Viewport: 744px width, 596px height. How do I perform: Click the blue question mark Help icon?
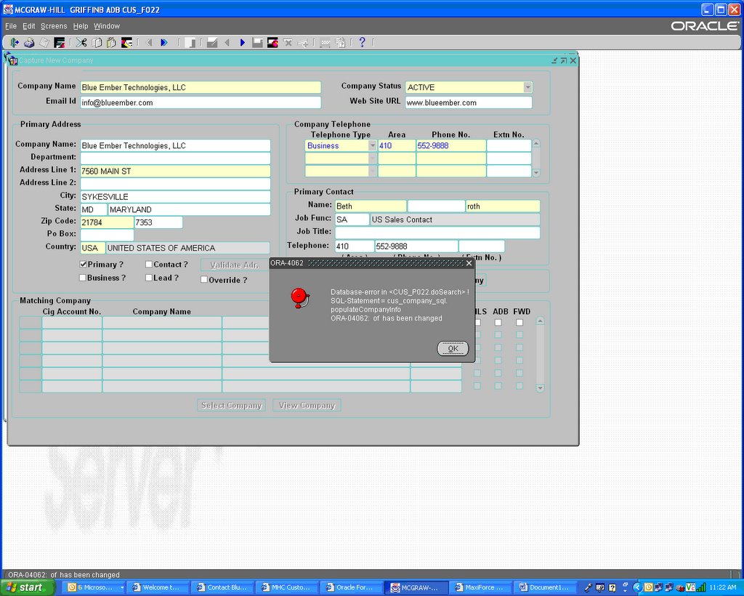(362, 42)
